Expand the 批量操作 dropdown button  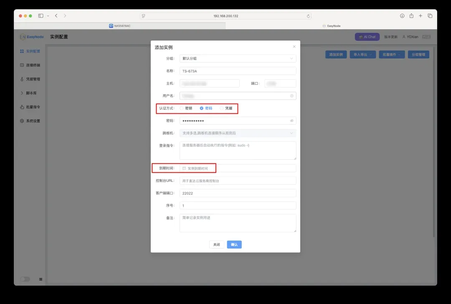pyautogui.click(x=392, y=55)
